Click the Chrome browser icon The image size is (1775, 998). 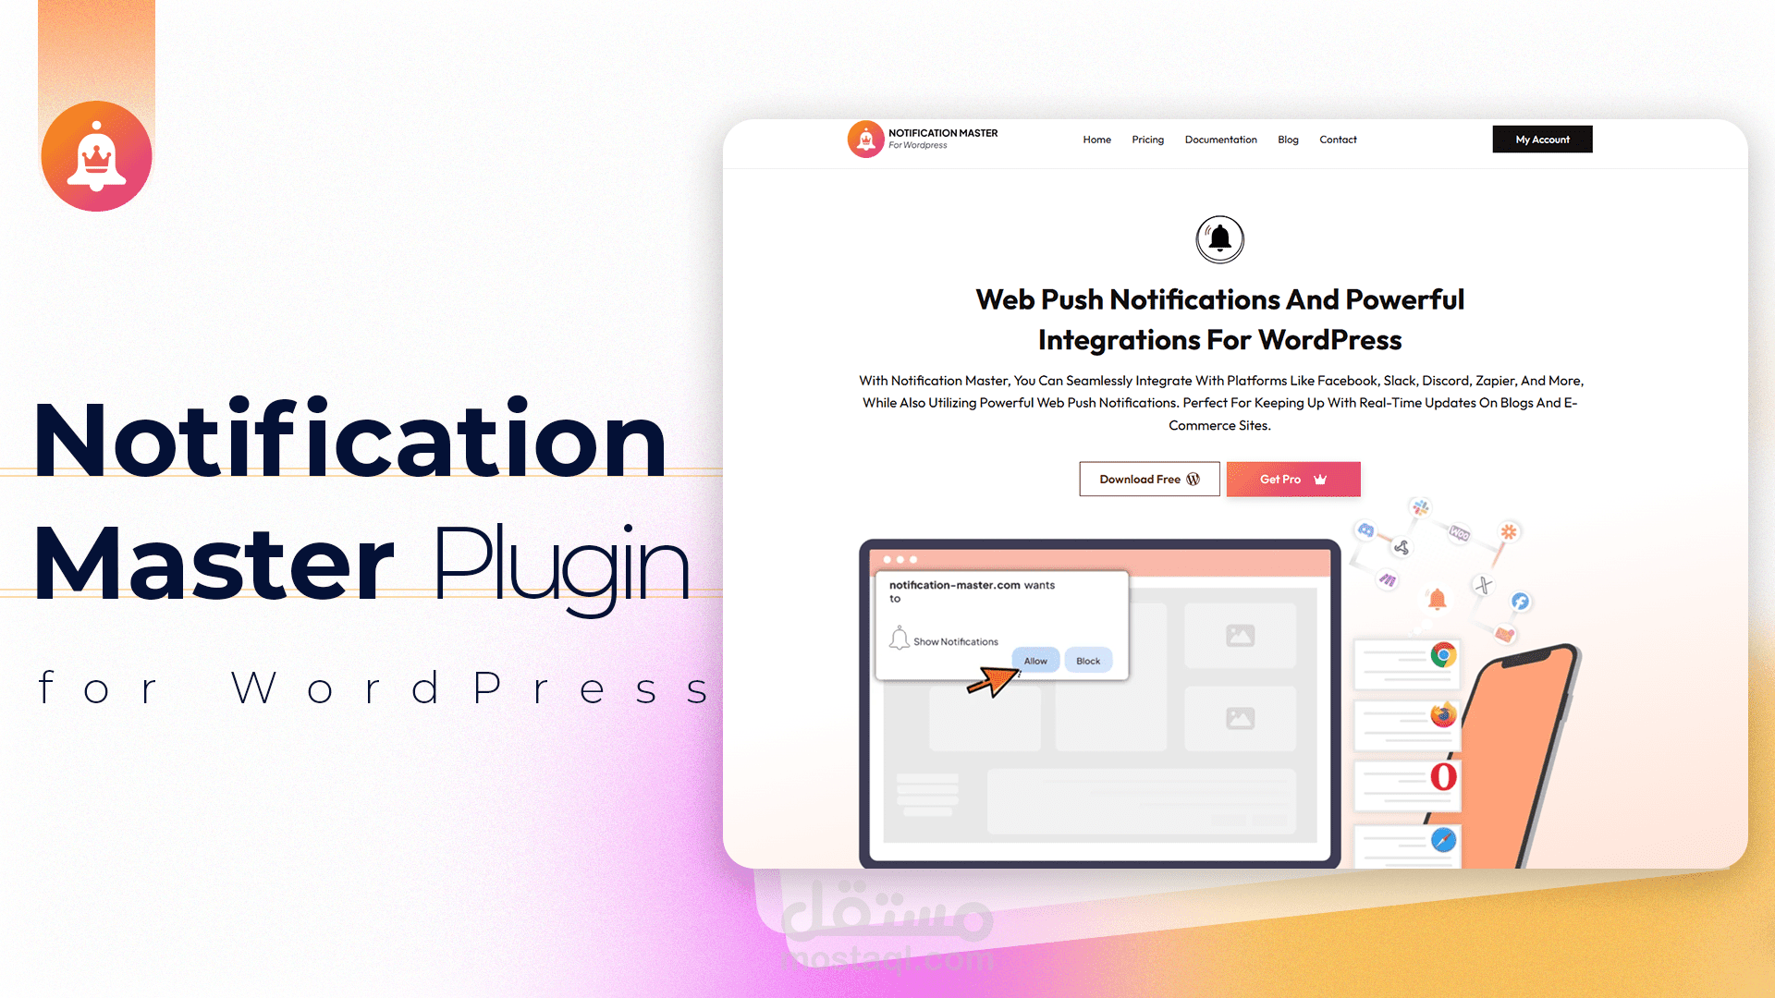(x=1443, y=655)
